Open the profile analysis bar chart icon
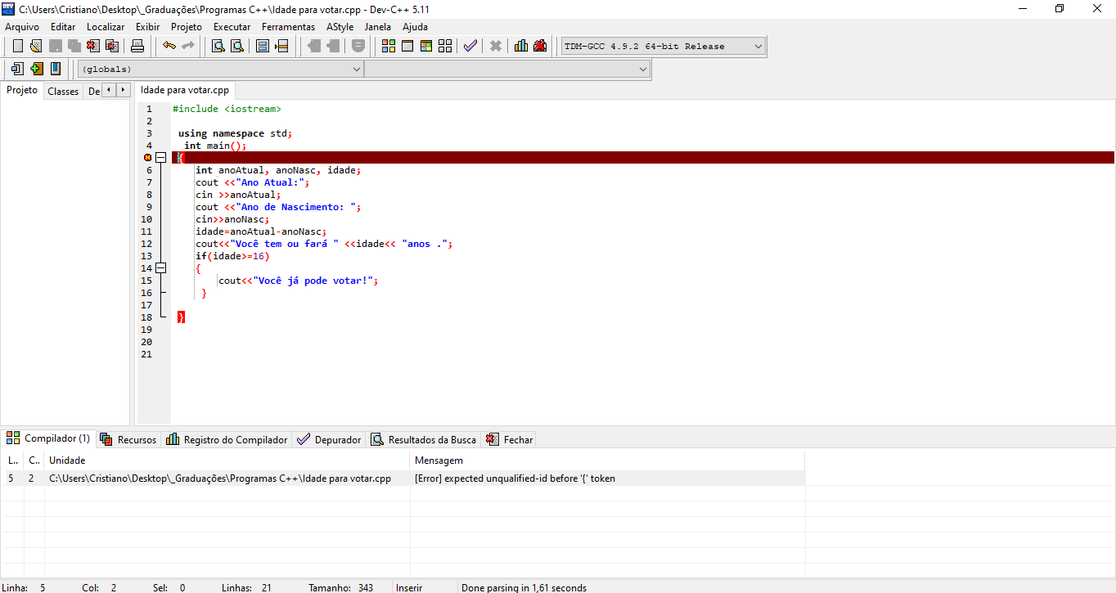This screenshot has width=1116, height=593. click(x=521, y=46)
